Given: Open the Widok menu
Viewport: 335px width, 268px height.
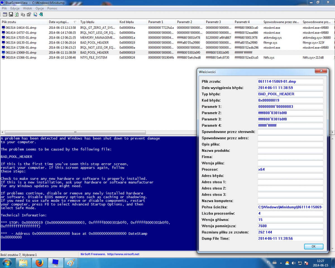Looking at the screenshot, I should pos(27,8).
